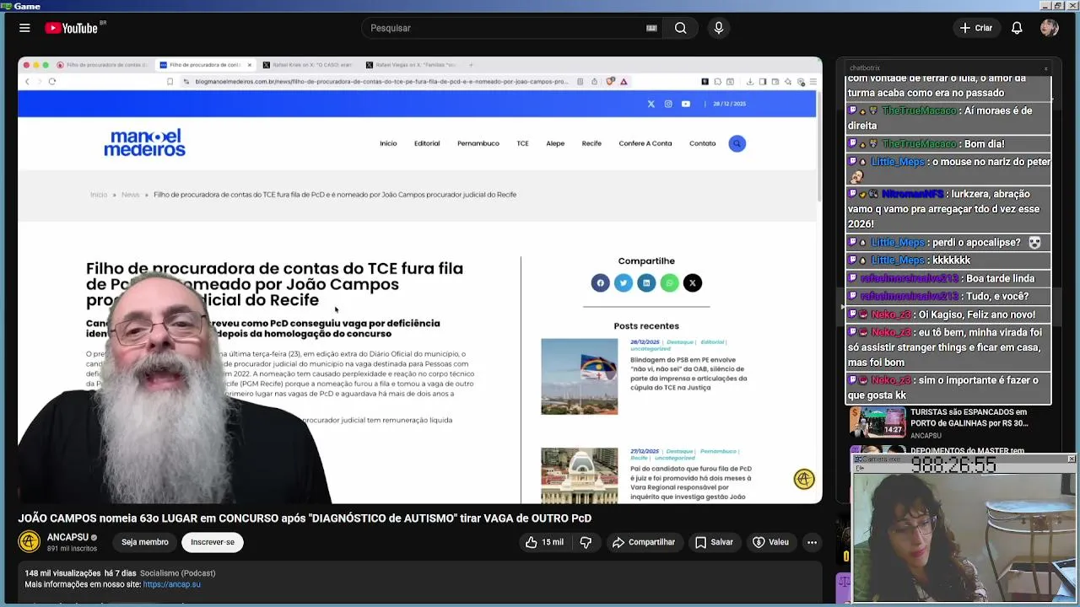This screenshot has width=1080, height=607.
Task: Open the Pernambuco flag post thumbnail
Action: pyautogui.click(x=580, y=376)
